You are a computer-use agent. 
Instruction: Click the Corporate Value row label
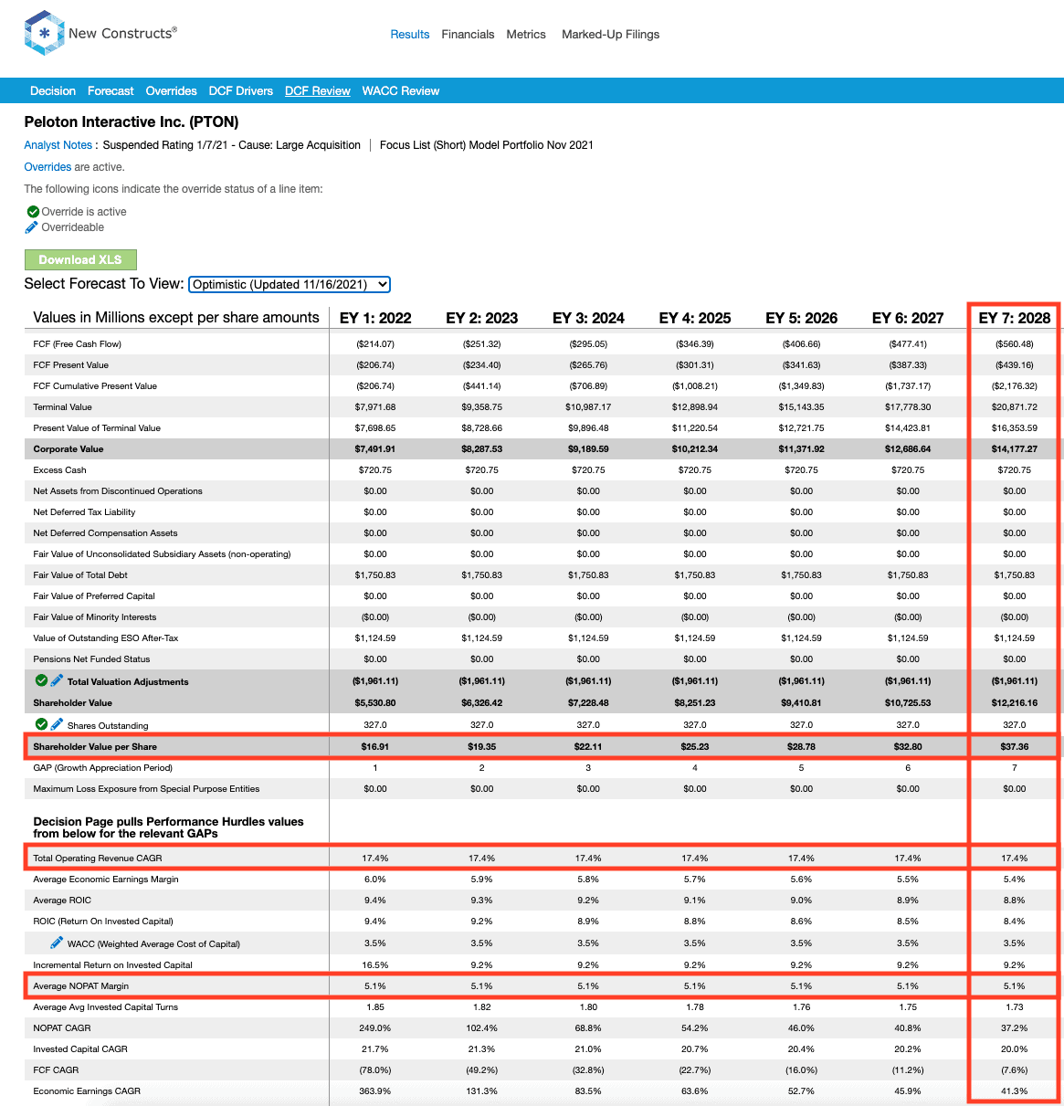[68, 449]
